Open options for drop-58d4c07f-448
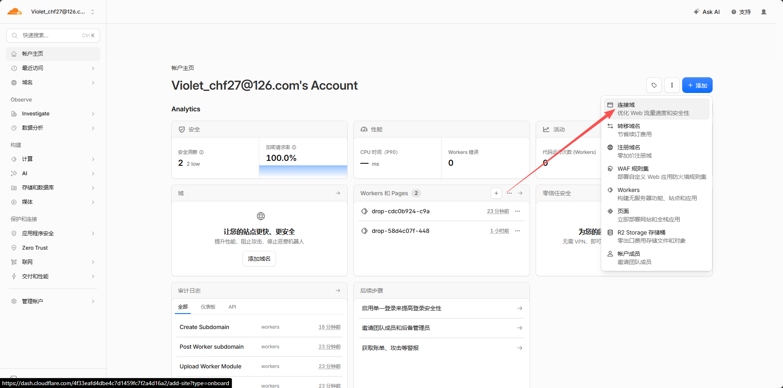This screenshot has width=783, height=388. tap(518, 231)
